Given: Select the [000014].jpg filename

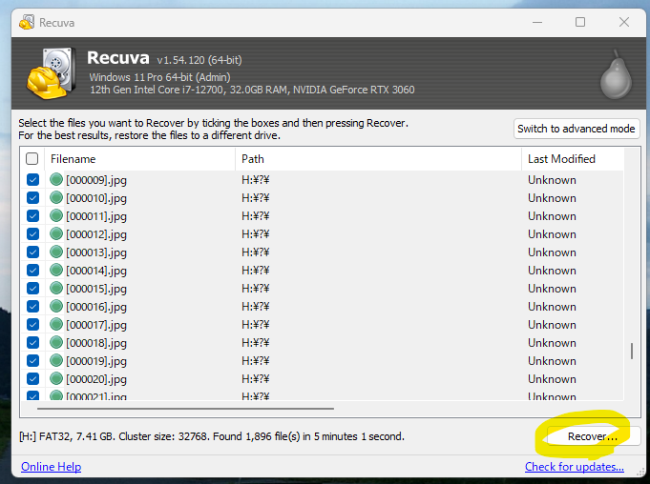Looking at the screenshot, I should [x=96, y=271].
